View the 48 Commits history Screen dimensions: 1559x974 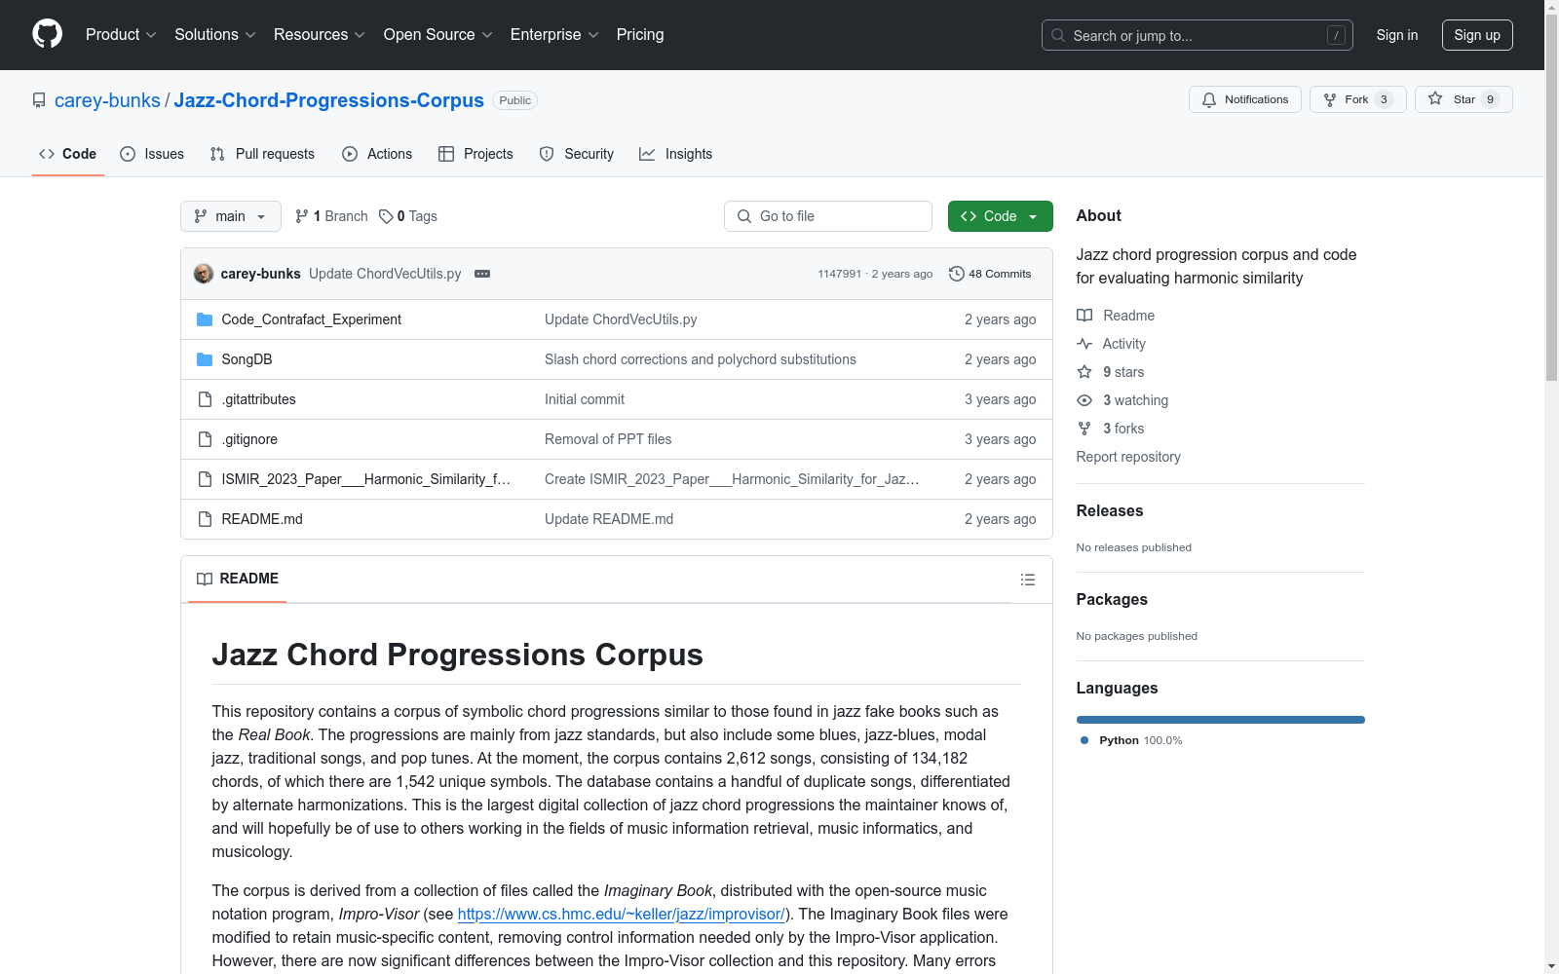pyautogui.click(x=990, y=274)
